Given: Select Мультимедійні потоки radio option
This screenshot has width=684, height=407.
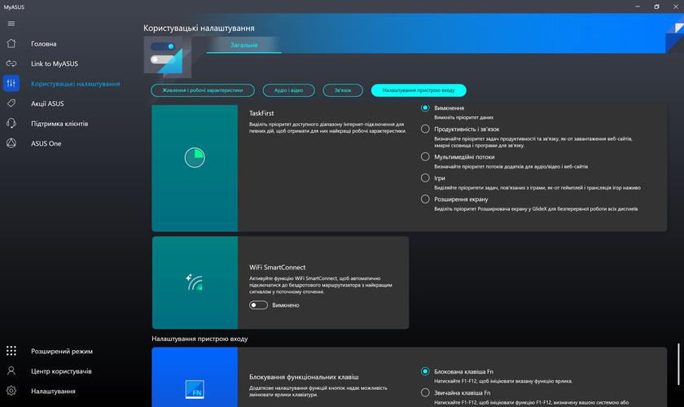Looking at the screenshot, I should 425,156.
